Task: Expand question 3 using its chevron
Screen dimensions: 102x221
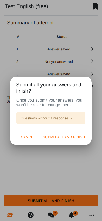Action: click(92, 74)
